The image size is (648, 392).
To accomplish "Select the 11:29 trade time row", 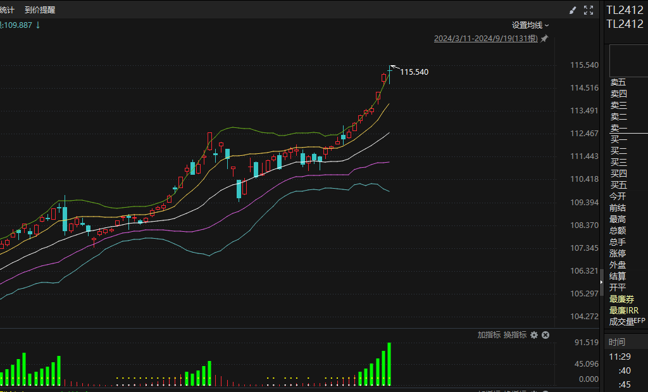I will pos(620,357).
